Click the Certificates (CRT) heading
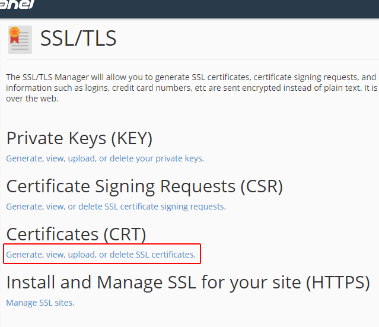Screen dimensions: 379x327 pos(76,234)
